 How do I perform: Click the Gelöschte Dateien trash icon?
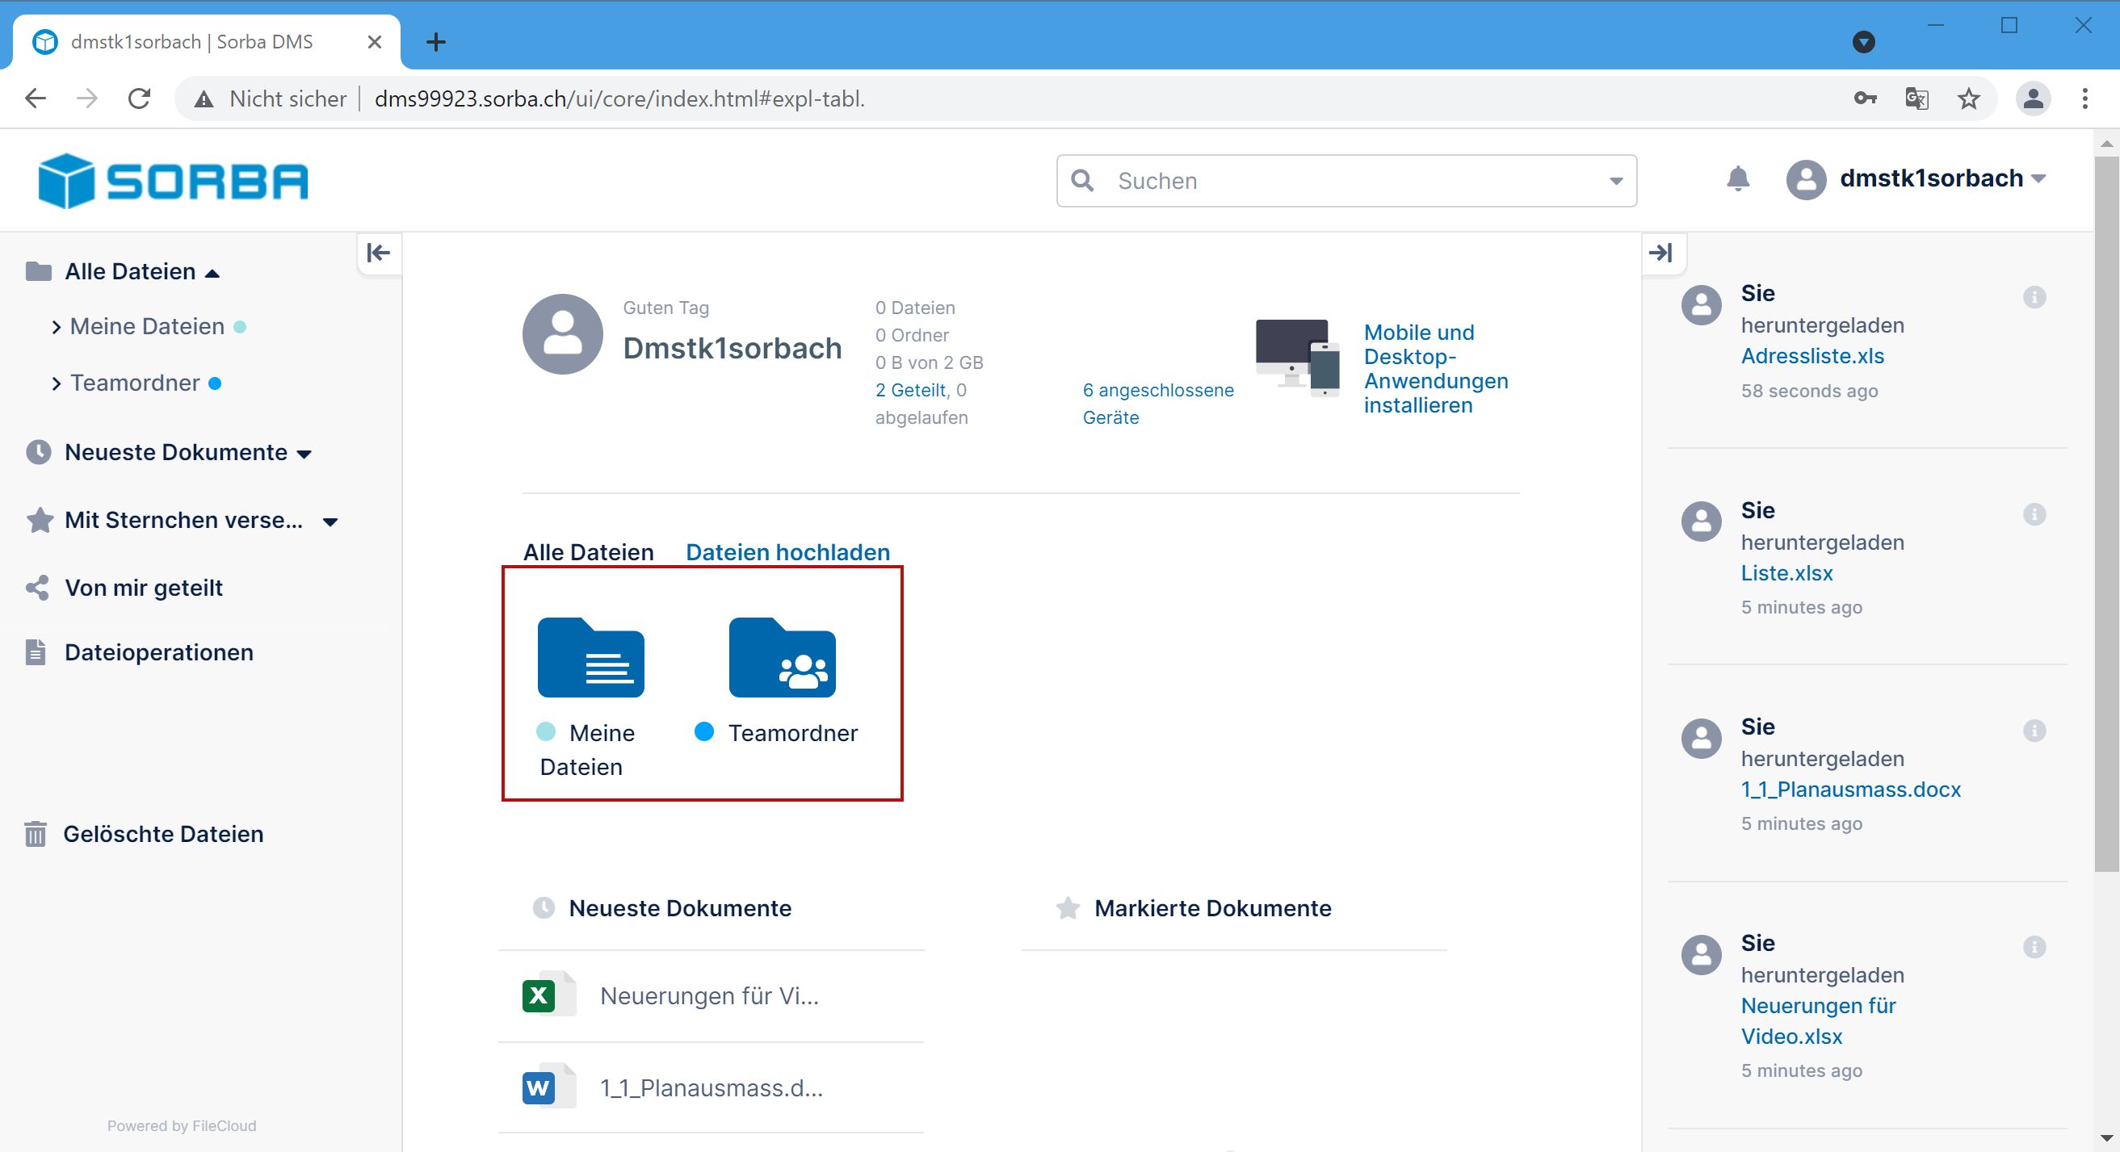pyautogui.click(x=36, y=834)
